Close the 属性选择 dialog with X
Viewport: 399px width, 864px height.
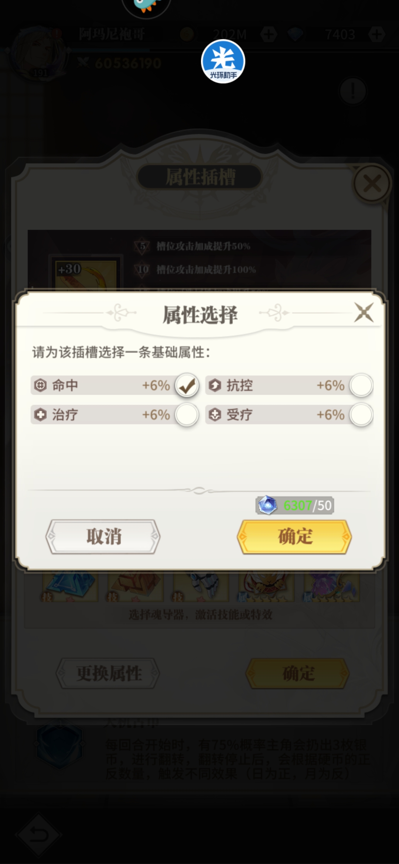point(364,312)
